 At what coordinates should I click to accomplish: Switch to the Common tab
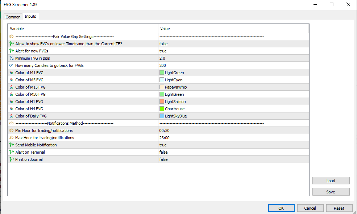[x=13, y=17]
